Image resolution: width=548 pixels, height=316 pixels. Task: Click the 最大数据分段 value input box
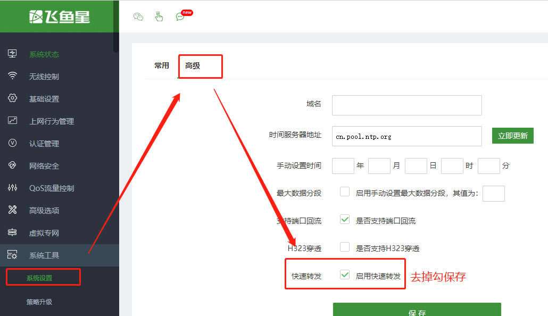494,194
